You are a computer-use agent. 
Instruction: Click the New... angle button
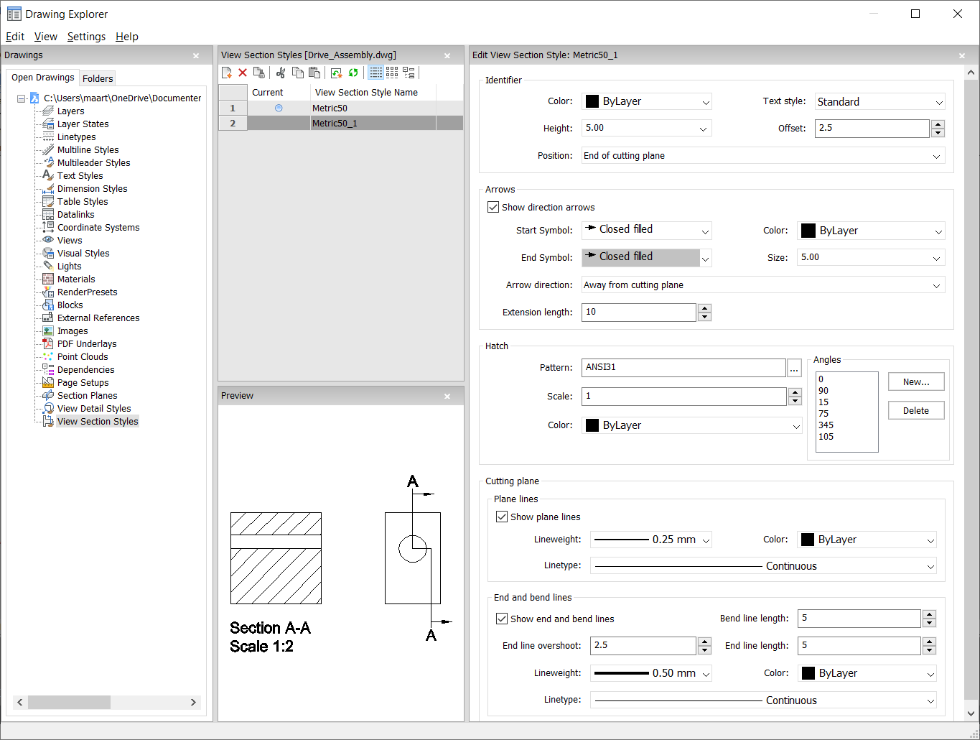click(x=915, y=382)
